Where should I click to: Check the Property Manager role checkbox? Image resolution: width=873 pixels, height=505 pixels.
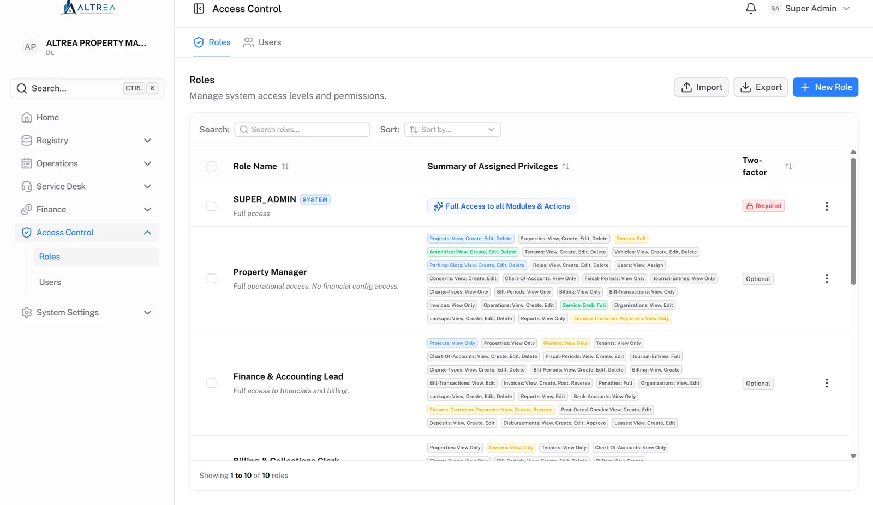tap(211, 278)
